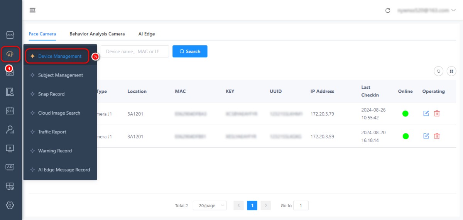Delete the device with IP 172.20.3.59
This screenshot has width=463, height=220.
point(437,136)
